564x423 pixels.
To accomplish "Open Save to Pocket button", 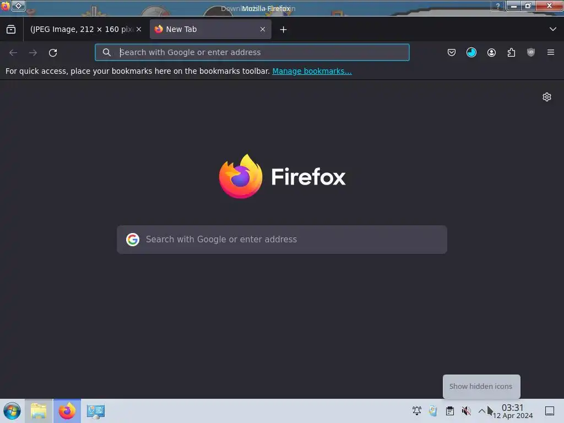I will [452, 52].
